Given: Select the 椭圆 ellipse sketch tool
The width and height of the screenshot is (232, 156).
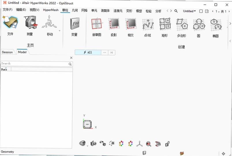Looking at the screenshot, I should coord(216,28).
